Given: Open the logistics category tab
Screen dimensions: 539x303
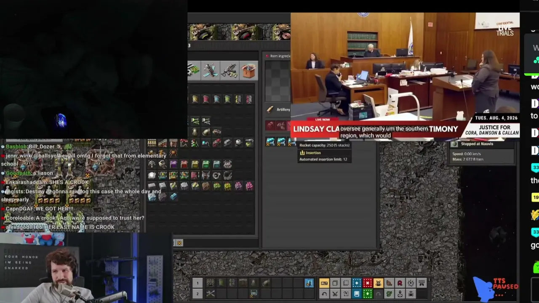Looking at the screenshot, I should (x=194, y=70).
